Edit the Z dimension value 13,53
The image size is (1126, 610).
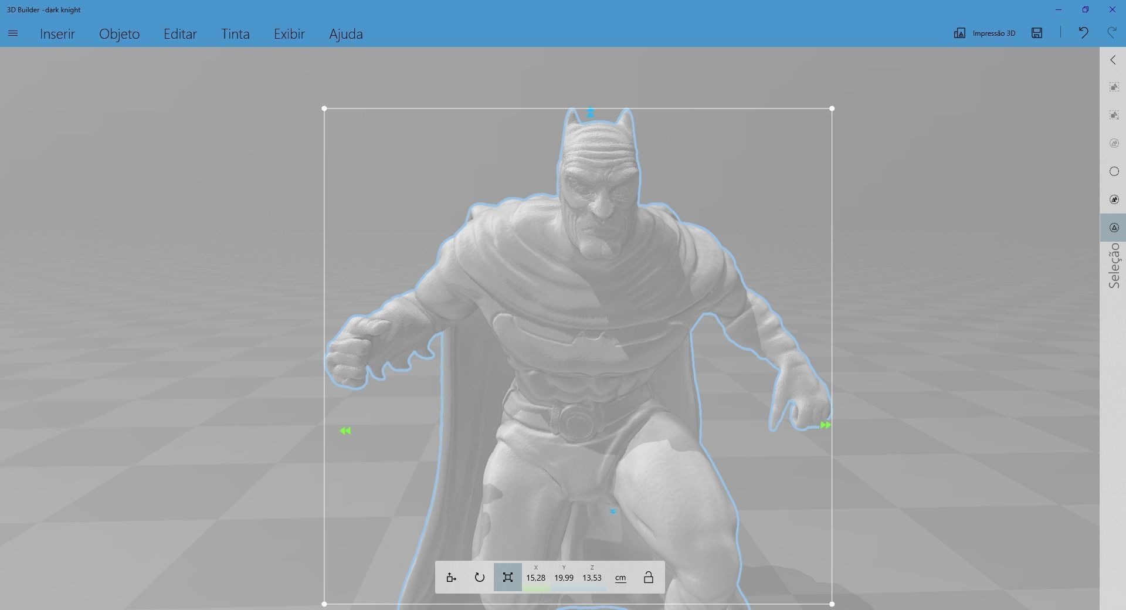(592, 578)
